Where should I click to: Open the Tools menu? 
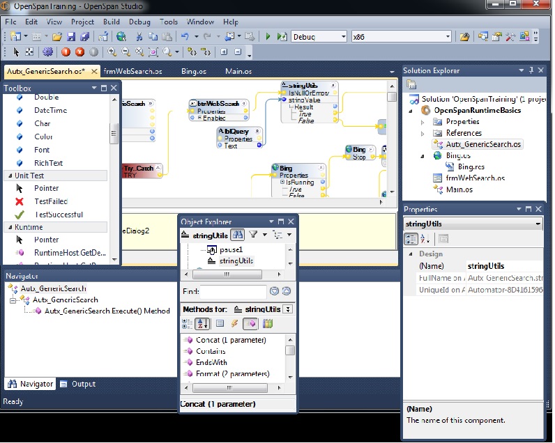(x=169, y=22)
